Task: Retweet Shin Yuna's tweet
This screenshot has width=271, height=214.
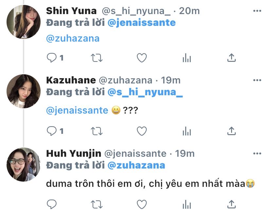Action: click(x=97, y=58)
